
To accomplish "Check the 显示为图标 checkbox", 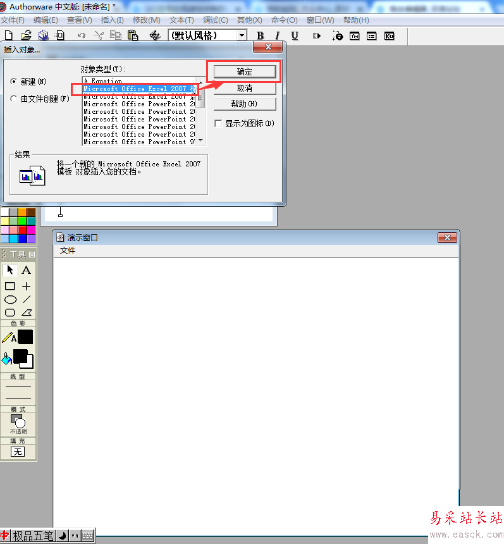I will point(218,123).
